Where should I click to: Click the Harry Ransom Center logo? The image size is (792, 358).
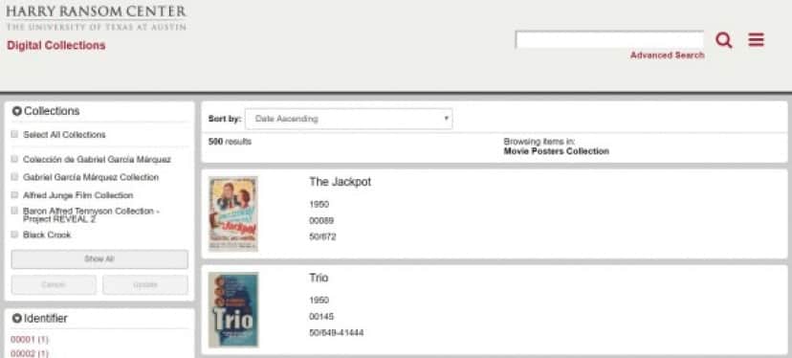point(96,17)
